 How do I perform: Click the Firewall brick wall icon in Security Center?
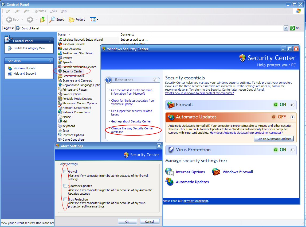click(x=171, y=105)
